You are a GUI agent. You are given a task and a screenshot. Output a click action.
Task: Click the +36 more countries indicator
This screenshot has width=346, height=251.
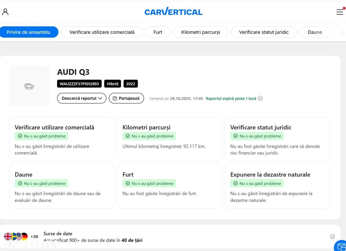pos(34,237)
